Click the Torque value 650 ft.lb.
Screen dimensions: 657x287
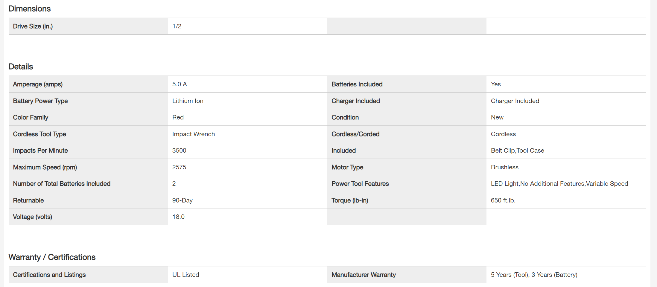tap(503, 200)
